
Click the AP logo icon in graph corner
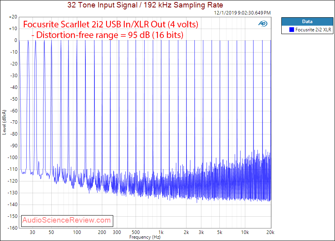click(x=263, y=24)
